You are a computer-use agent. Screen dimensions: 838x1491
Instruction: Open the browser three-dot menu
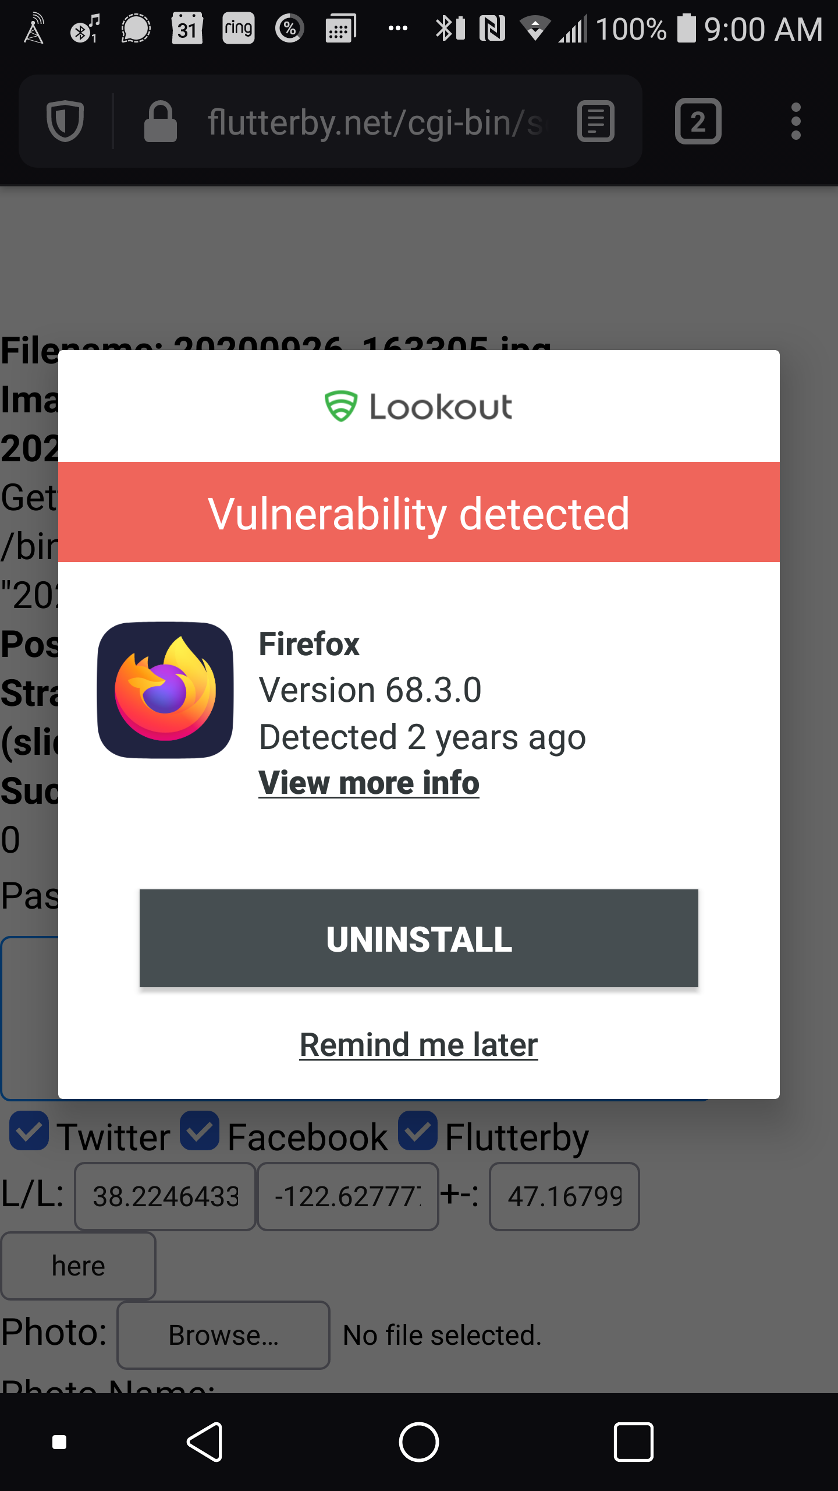[x=796, y=121]
